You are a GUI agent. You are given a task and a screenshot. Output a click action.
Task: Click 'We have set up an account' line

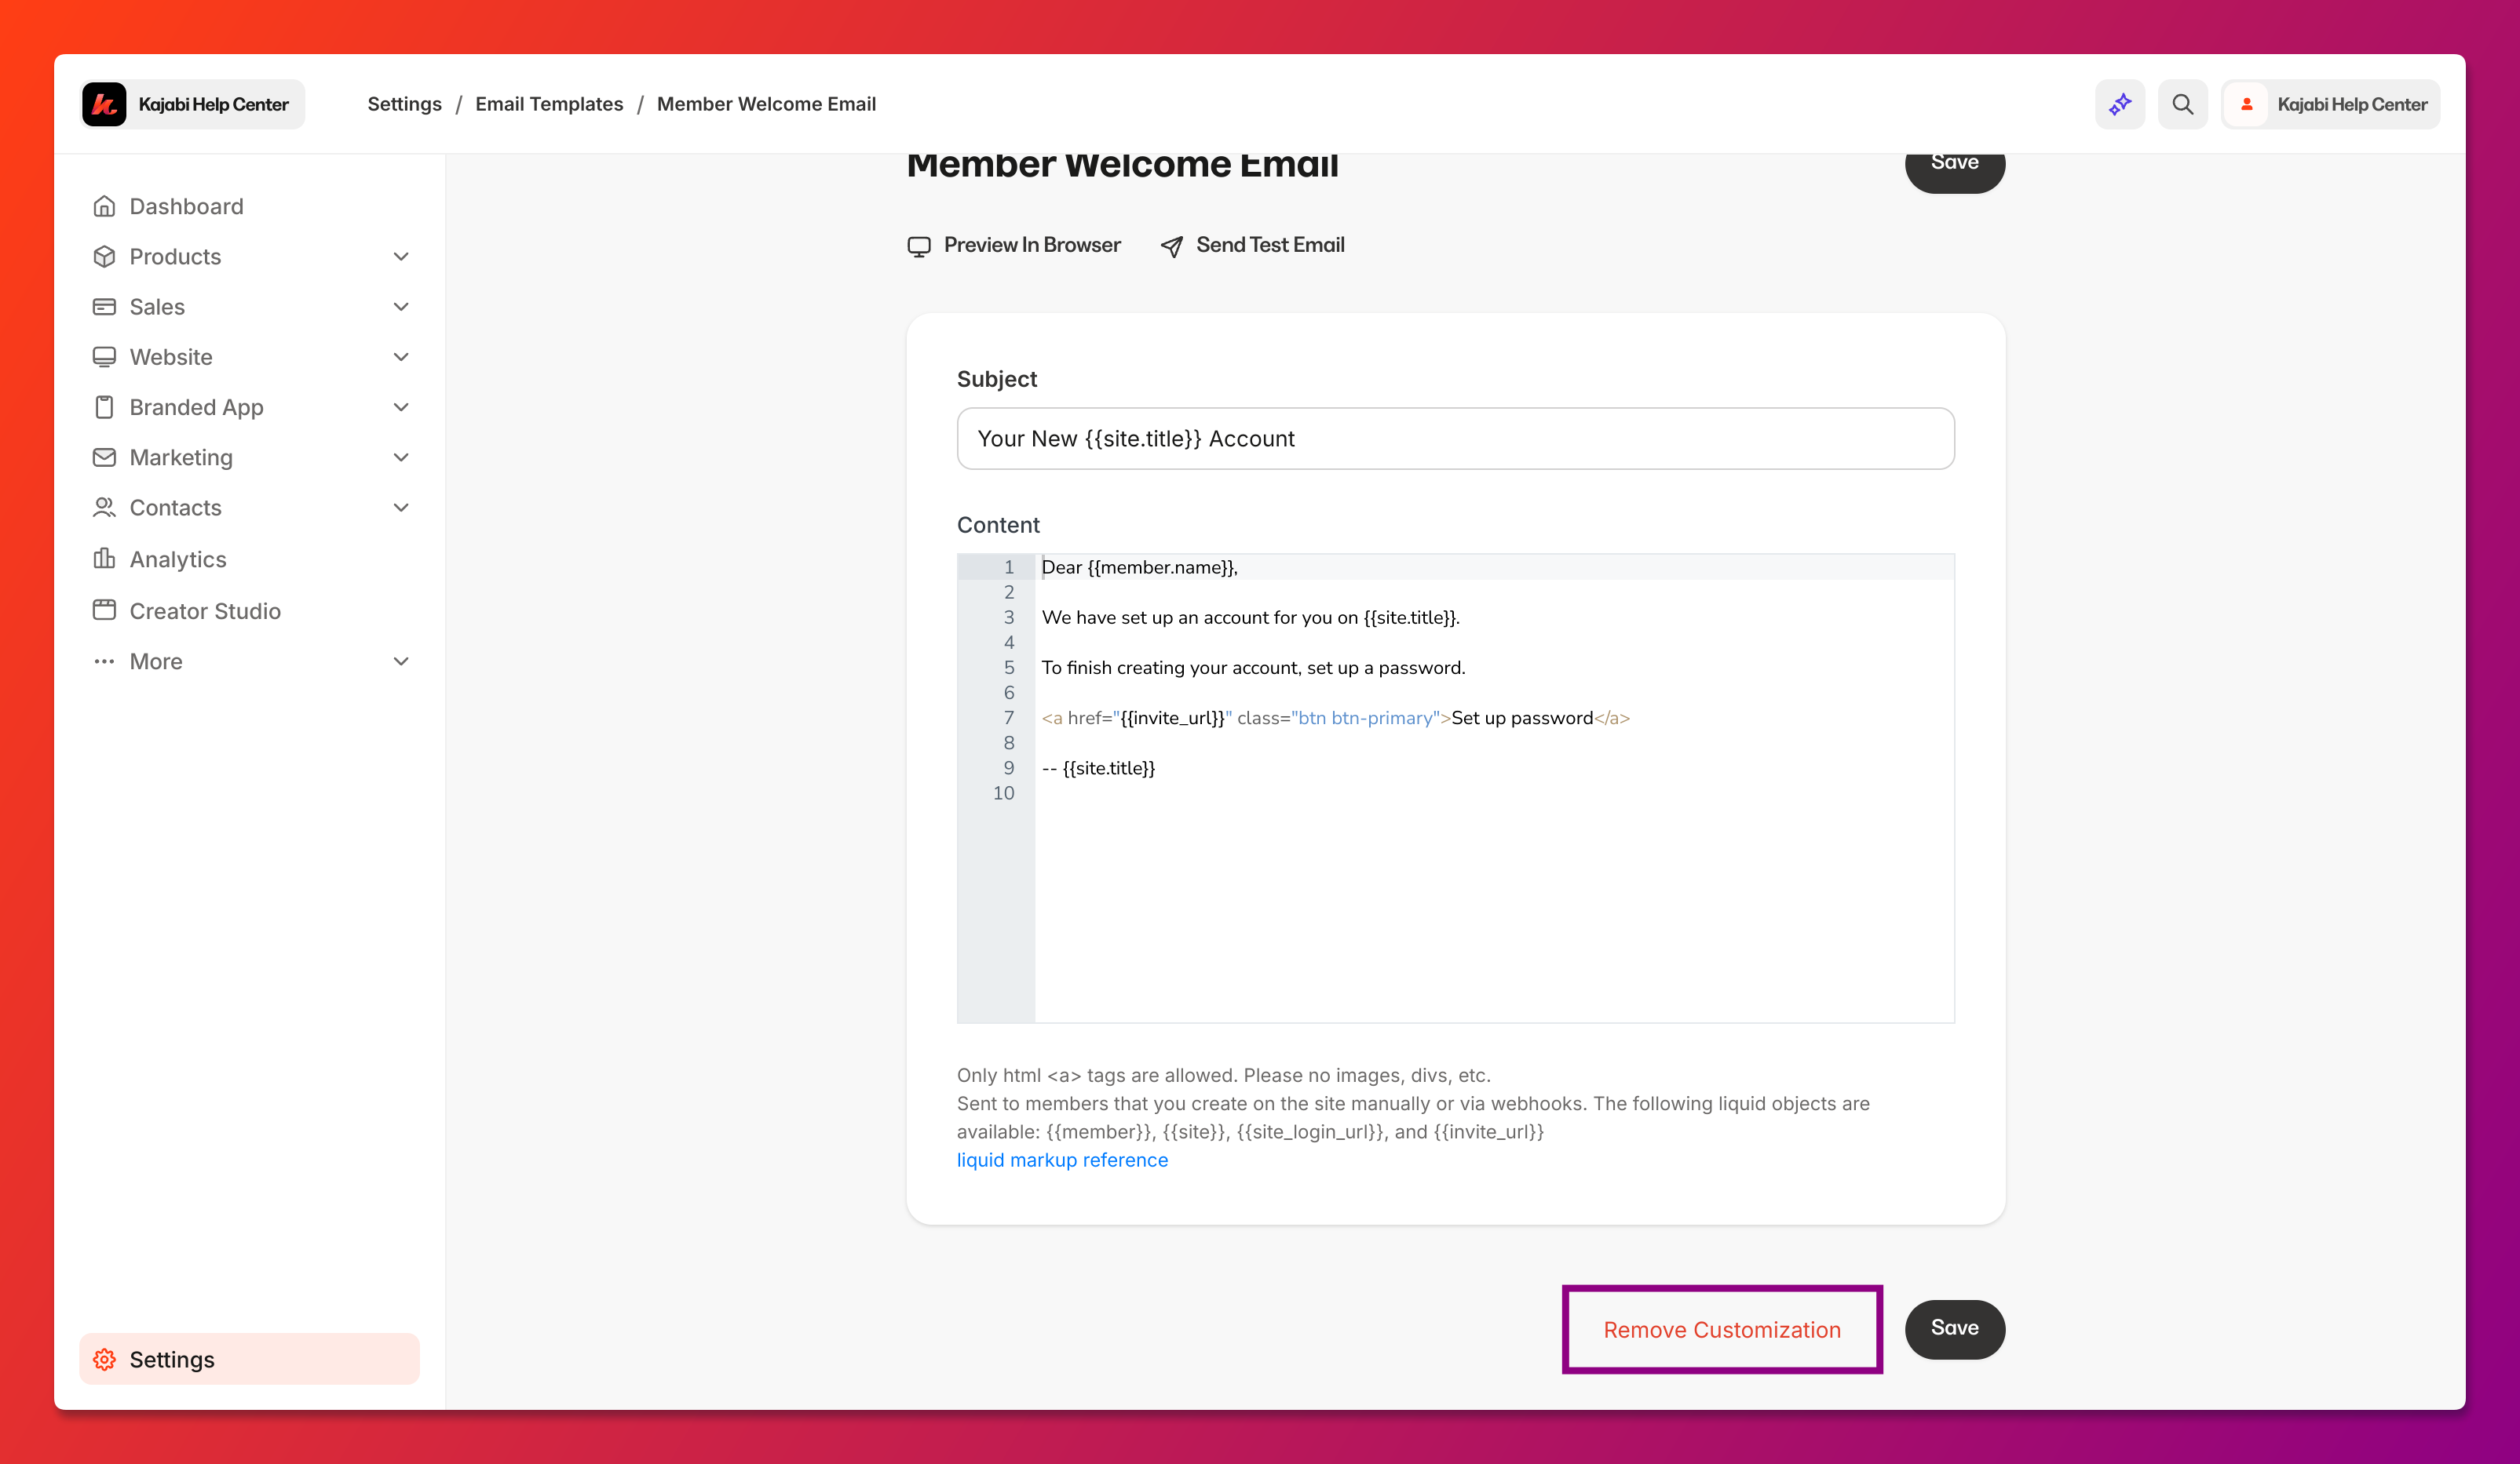[x=1250, y=617]
